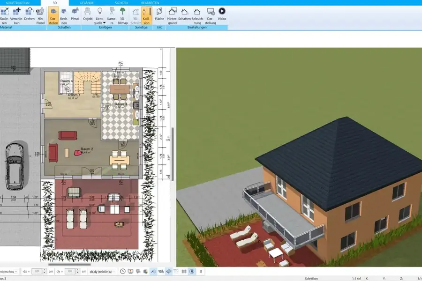Screen dimensions: 422x281
Task: Click the dx value input field
Action: point(38,271)
